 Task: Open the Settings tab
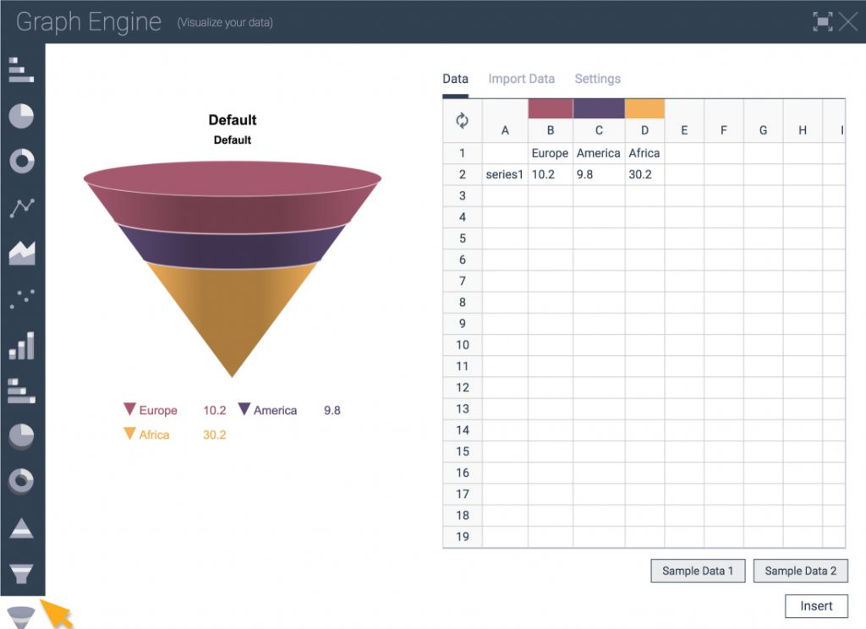pyautogui.click(x=597, y=78)
